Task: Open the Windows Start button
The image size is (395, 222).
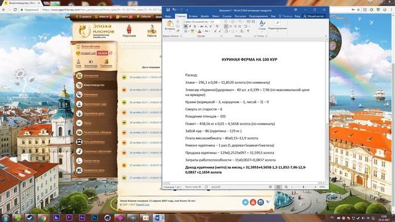Action: pos(6,218)
